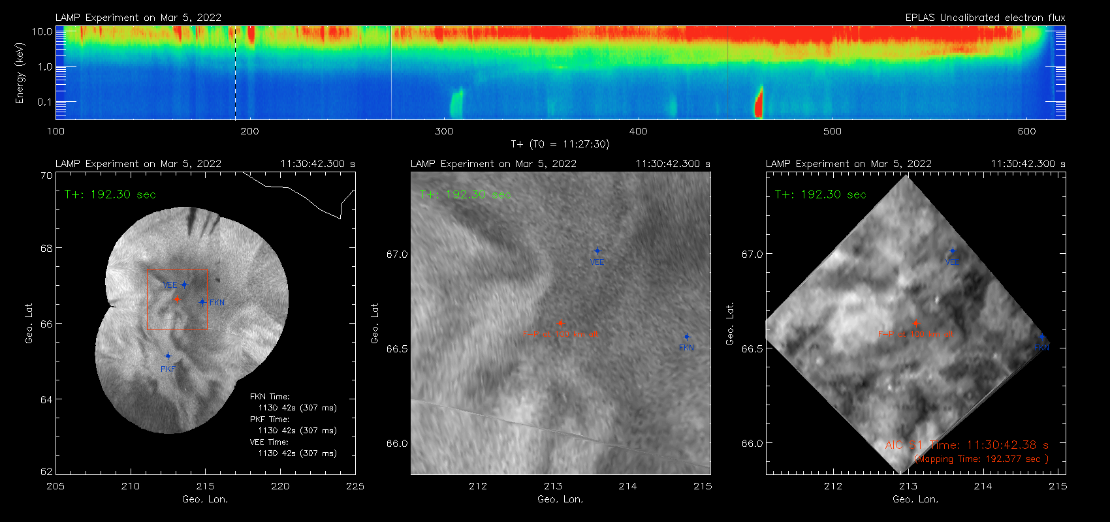
Task: Click the gray zoom box outline in left map
Action: coord(177,299)
